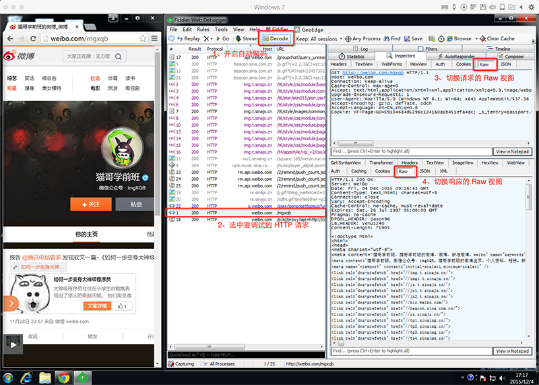Select the request Raw inspector tab
This screenshot has height=385, width=539.
pos(484,64)
